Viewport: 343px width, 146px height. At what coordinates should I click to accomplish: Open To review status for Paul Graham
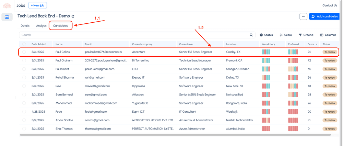point(329,60)
